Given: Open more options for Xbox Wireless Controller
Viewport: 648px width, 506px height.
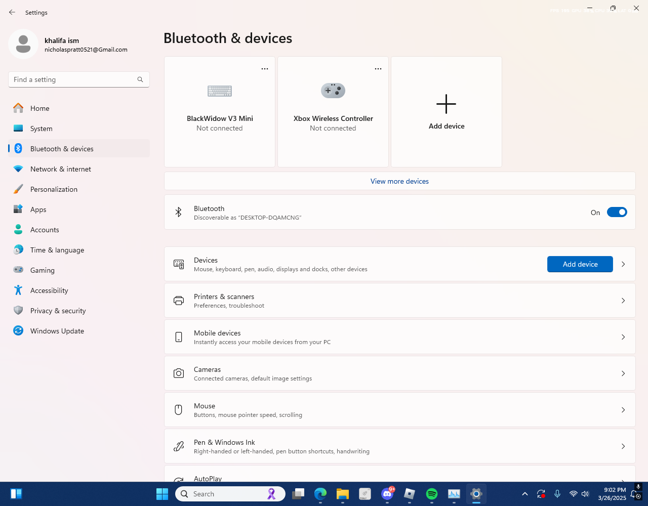Looking at the screenshot, I should click(378, 69).
